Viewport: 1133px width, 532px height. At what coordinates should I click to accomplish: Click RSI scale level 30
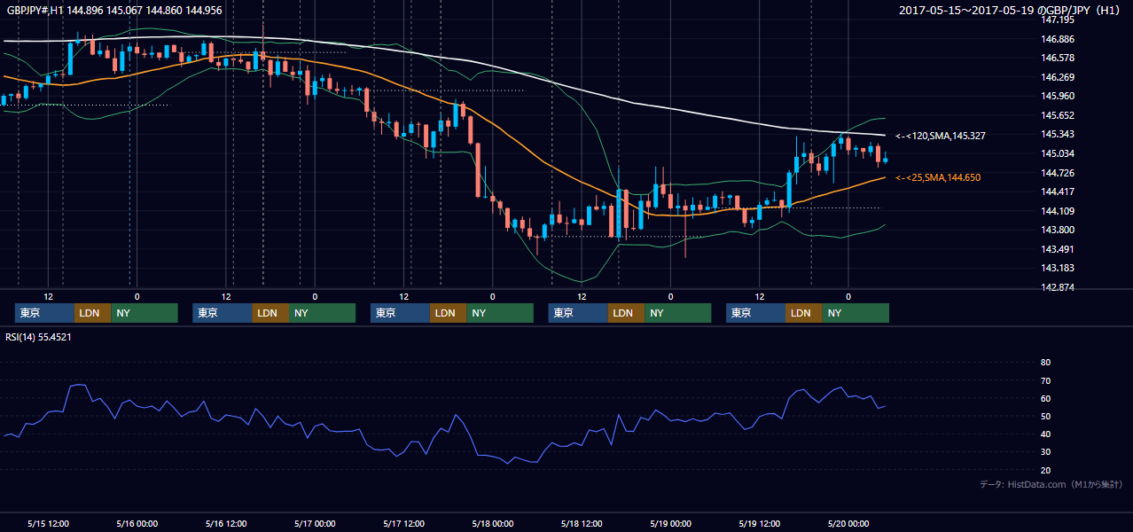(1045, 451)
